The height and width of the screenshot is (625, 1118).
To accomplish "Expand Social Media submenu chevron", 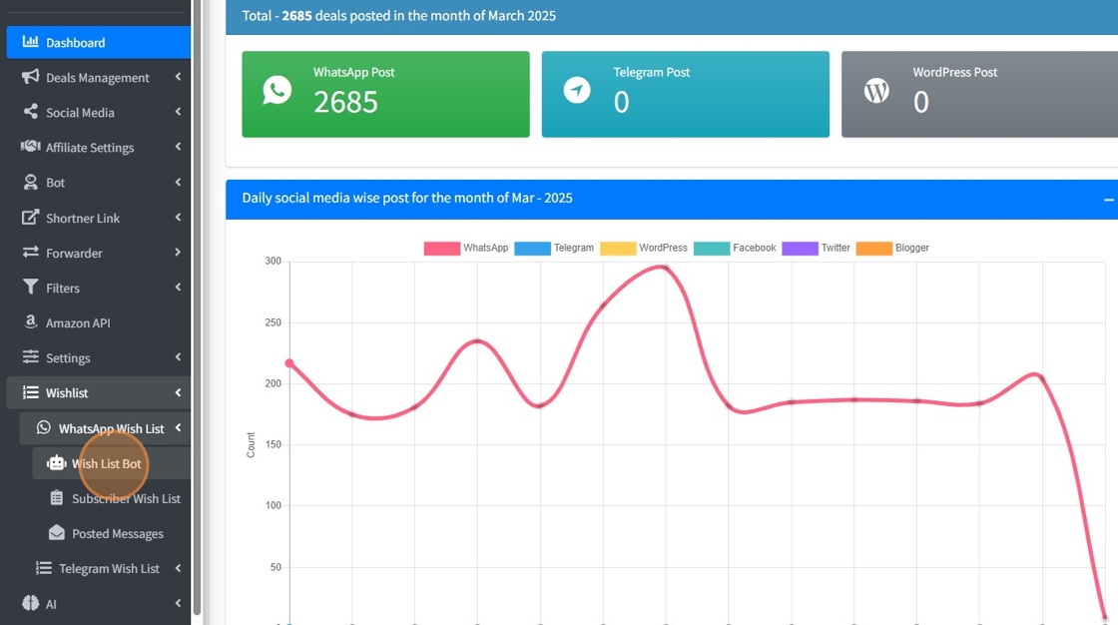I will tap(178, 111).
